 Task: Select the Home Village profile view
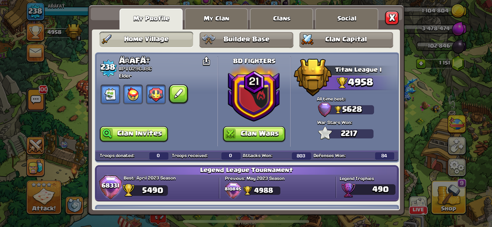pyautogui.click(x=146, y=40)
